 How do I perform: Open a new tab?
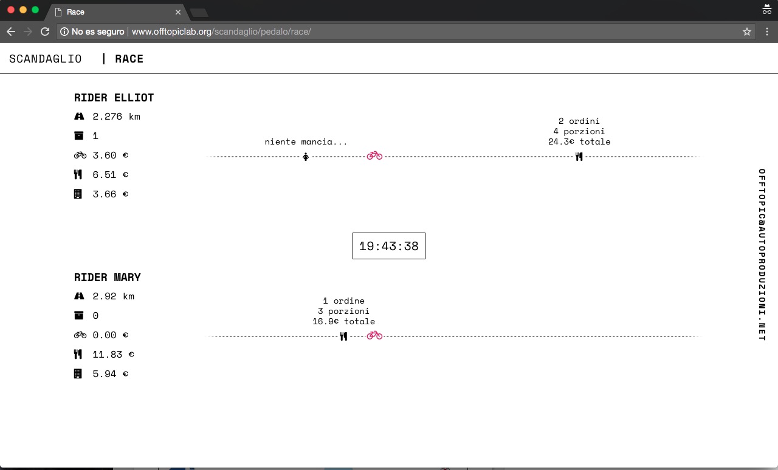click(199, 12)
